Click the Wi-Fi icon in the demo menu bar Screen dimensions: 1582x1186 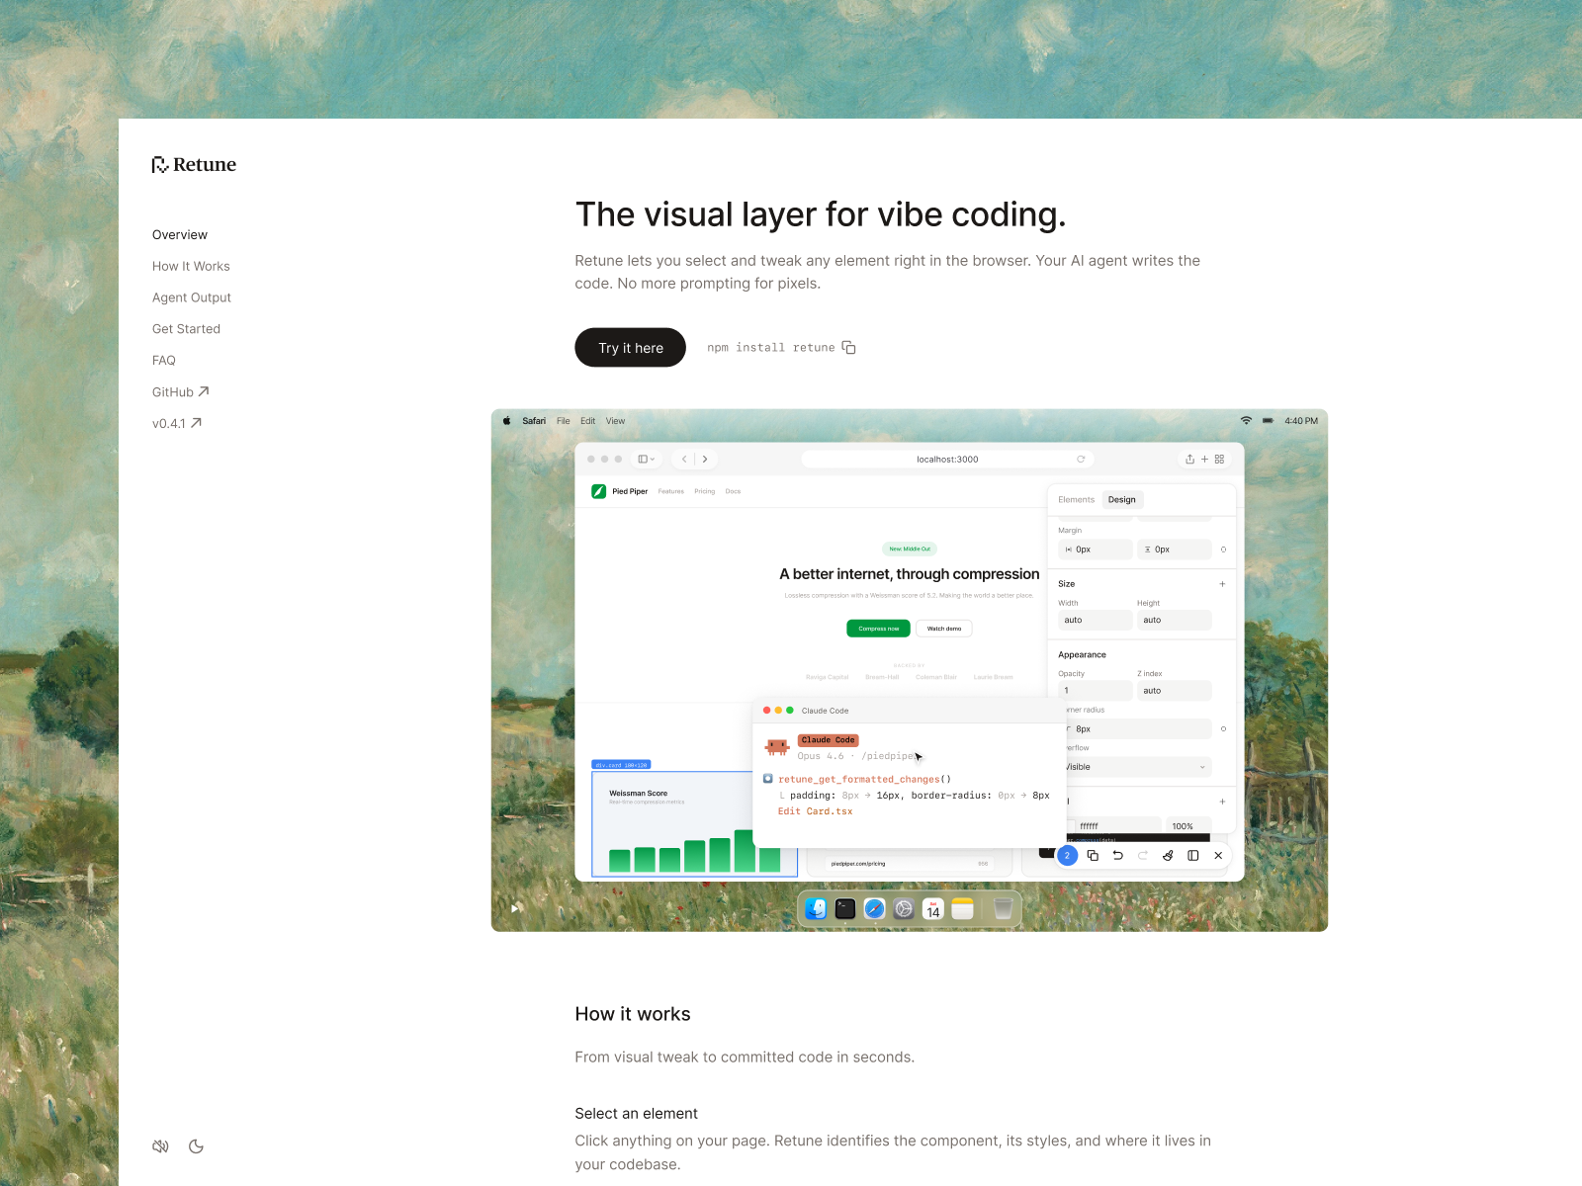(x=1246, y=421)
